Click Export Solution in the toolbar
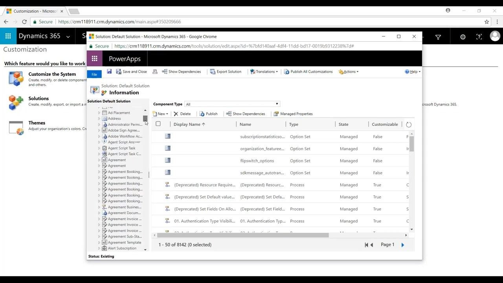 [x=226, y=72]
